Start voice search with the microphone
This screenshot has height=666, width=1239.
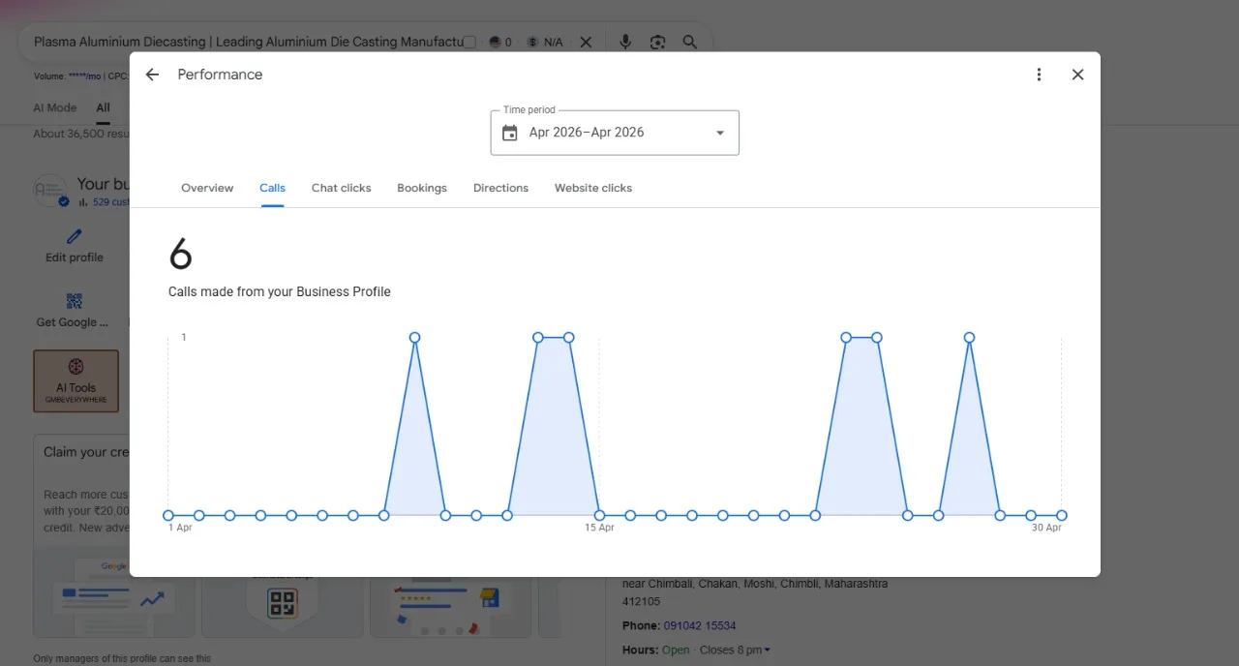click(625, 42)
